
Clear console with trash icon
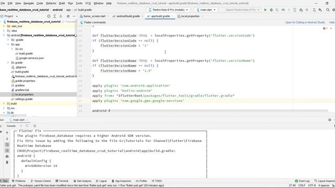(7, 162)
